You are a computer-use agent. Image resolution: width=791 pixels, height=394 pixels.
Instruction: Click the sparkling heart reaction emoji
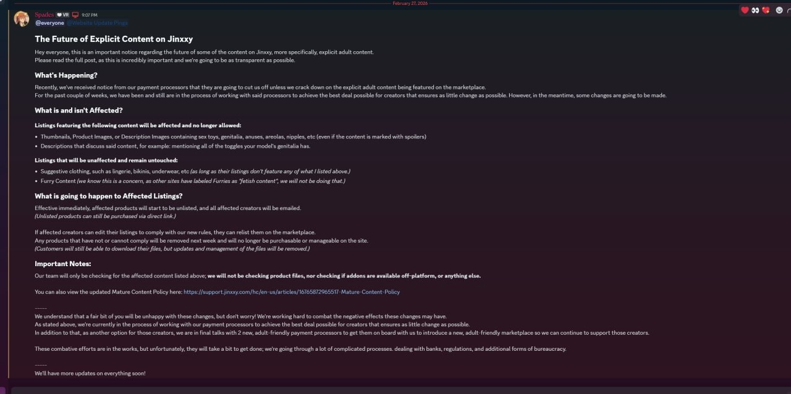click(766, 10)
